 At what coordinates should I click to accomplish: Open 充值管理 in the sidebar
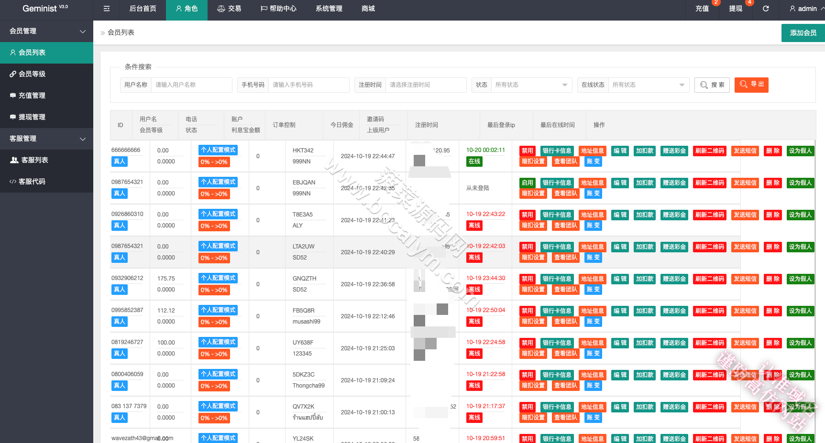tap(46, 96)
